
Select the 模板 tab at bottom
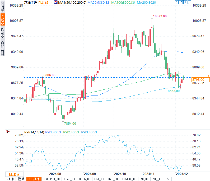pos(21,179)
